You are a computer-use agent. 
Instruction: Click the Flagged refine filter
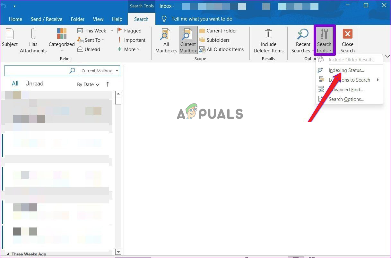coord(129,31)
